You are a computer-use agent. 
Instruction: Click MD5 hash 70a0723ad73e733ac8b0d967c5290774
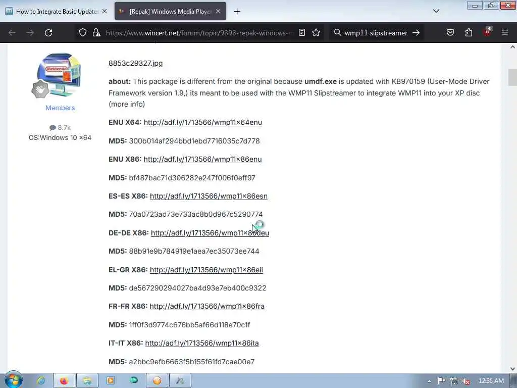tap(196, 214)
